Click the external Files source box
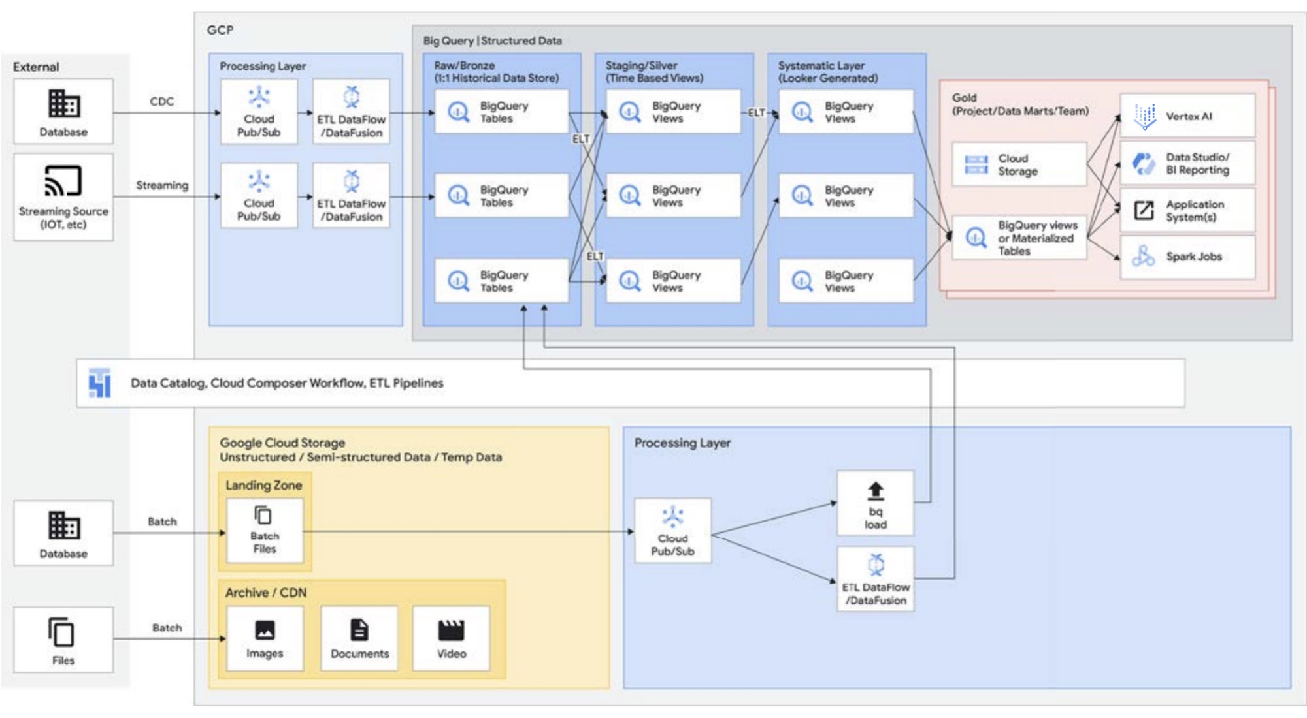The width and height of the screenshot is (1307, 718). [x=63, y=640]
